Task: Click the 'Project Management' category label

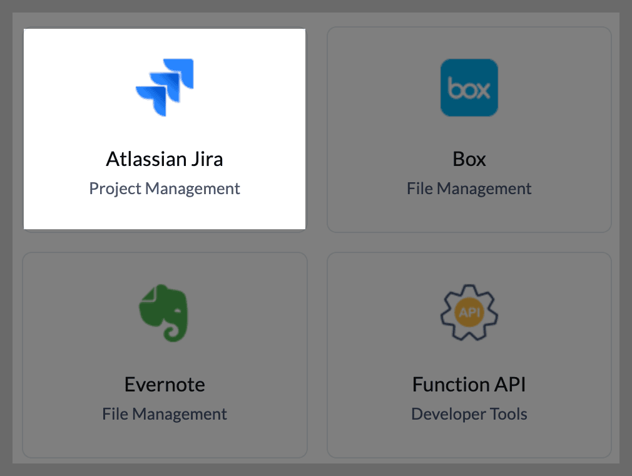Action: click(x=165, y=189)
